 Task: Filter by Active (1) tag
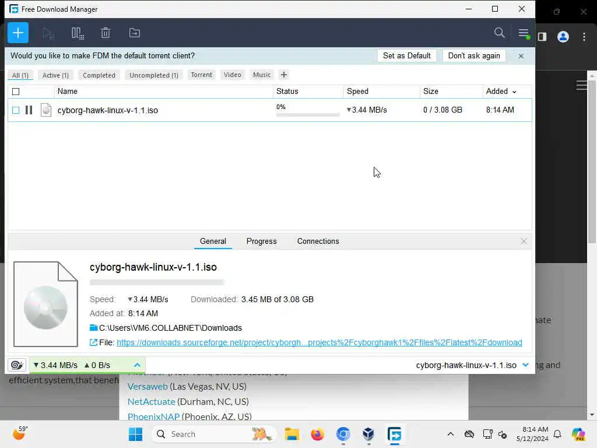point(55,75)
